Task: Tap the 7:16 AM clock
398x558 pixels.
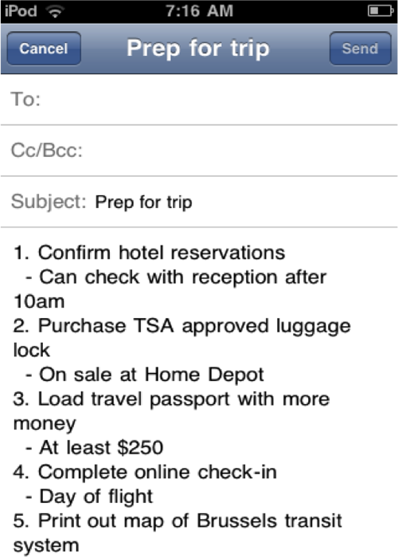Action: [199, 11]
